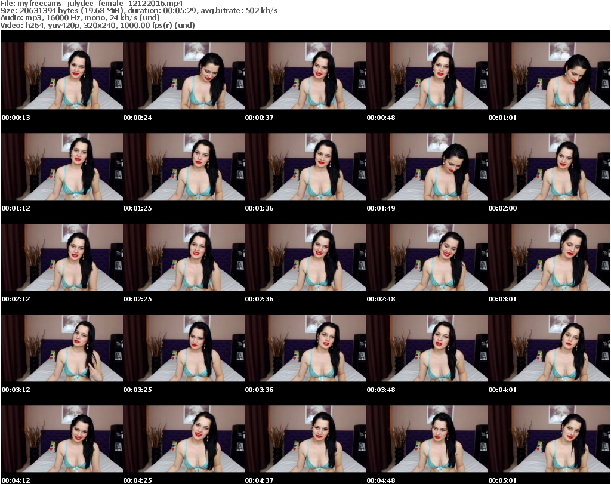Select the thumbnail frame at 00:04:01

click(549, 348)
